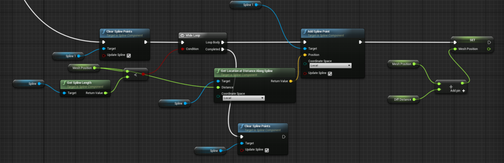Toggle Update Spline on Clear Spline Points before While Loop
The image size is (504, 163).
[x=129, y=55]
